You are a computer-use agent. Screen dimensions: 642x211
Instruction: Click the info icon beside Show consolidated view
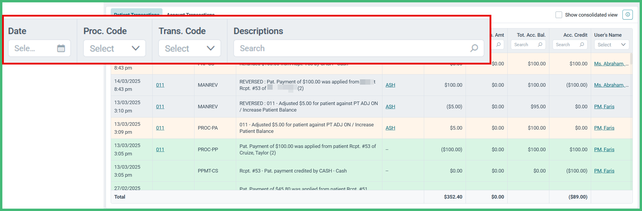coord(627,15)
